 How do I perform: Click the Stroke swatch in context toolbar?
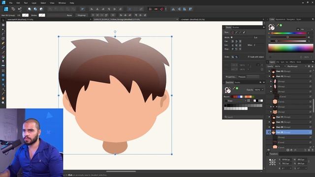point(42,15)
